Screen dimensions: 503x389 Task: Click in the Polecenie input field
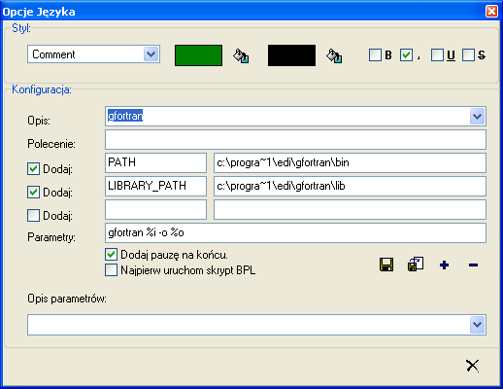295,140
